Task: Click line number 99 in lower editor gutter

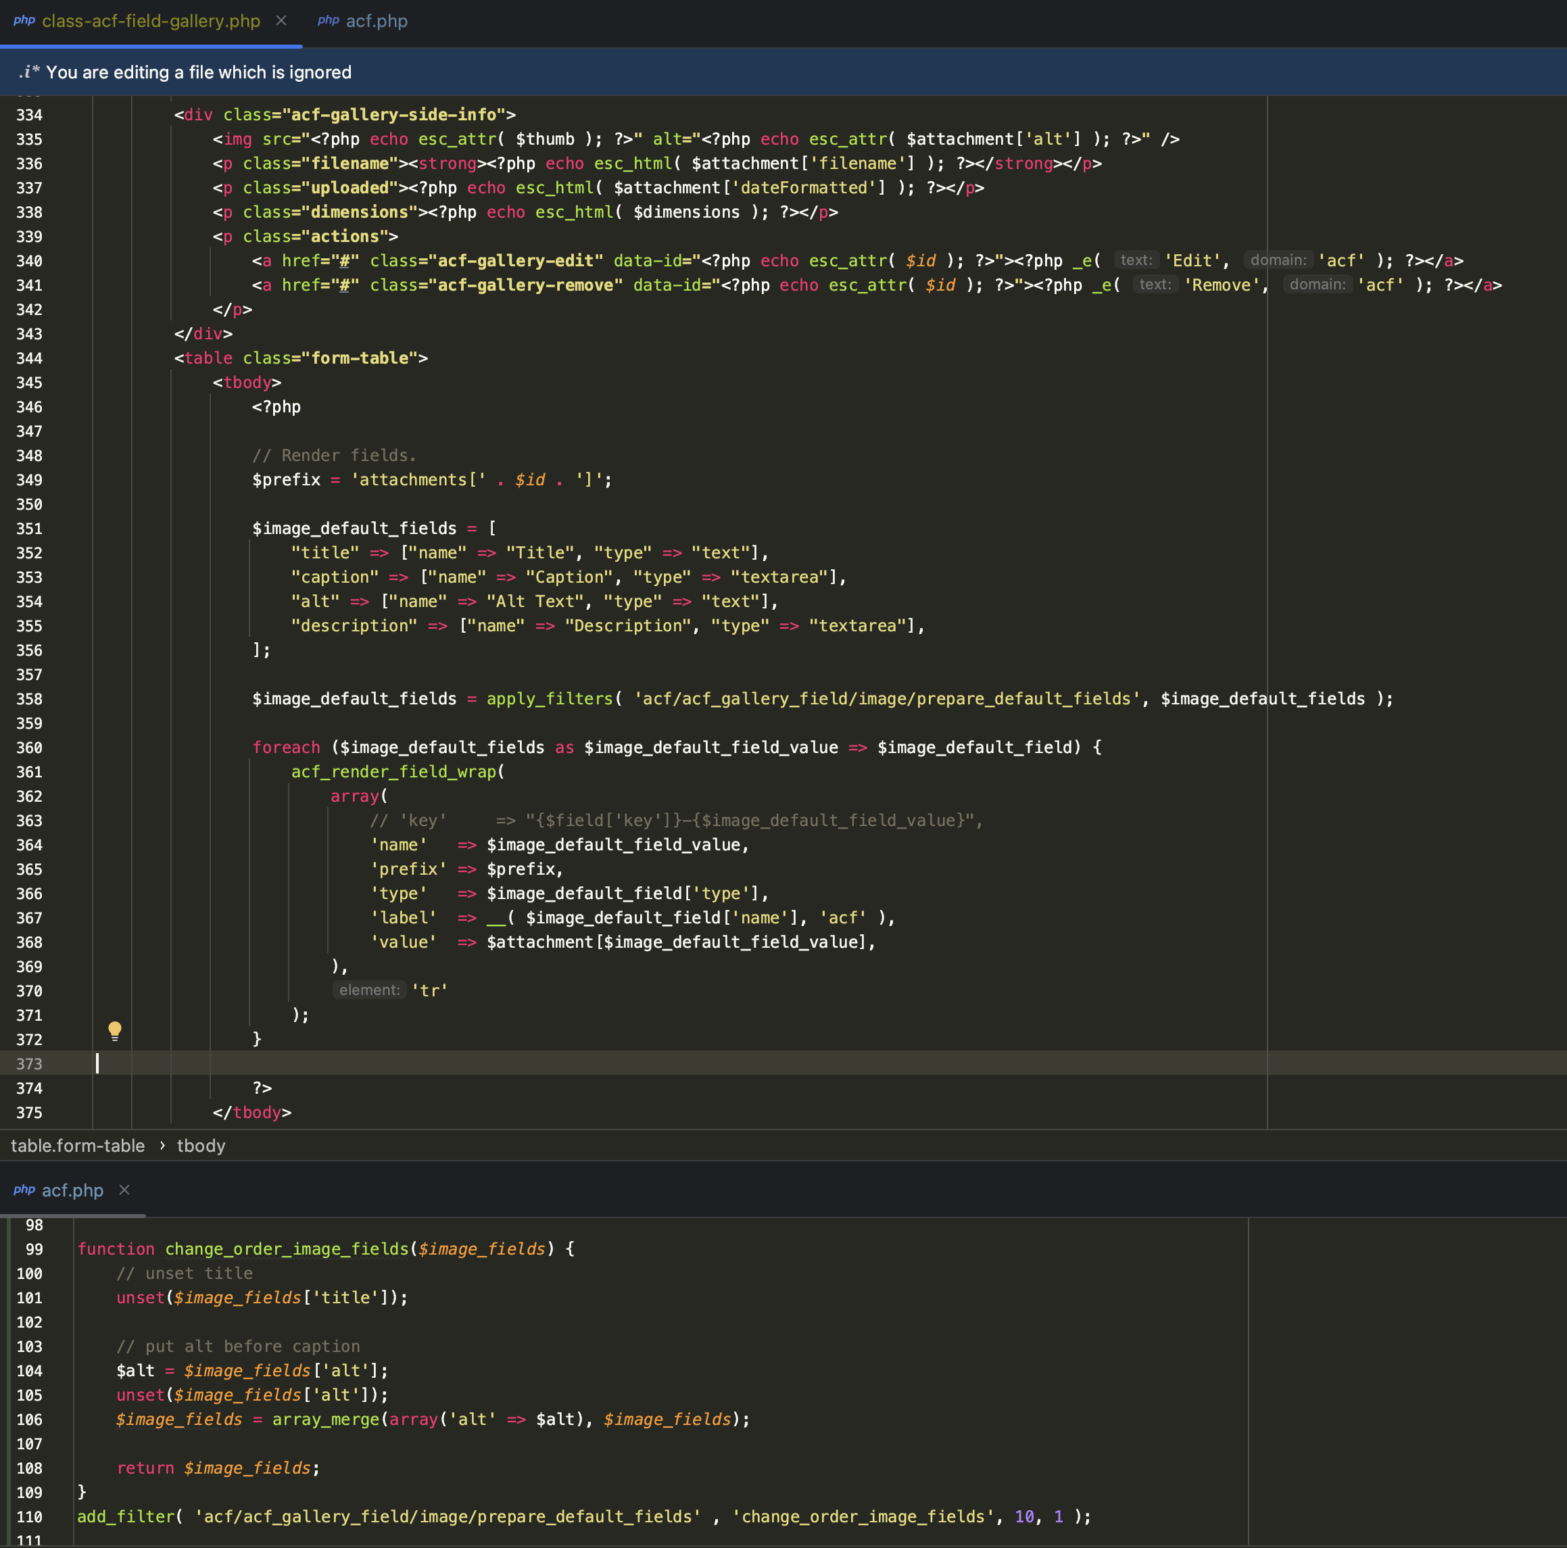Action: click(34, 1250)
